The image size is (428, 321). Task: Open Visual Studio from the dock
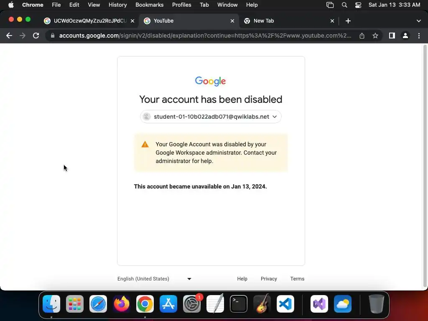tap(319, 304)
